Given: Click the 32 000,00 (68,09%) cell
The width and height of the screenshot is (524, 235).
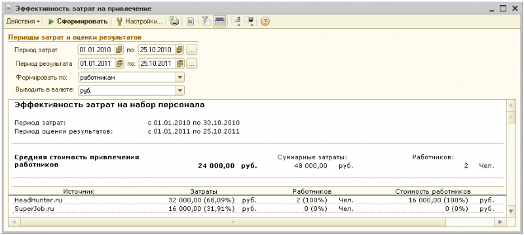Looking at the screenshot, I should (x=202, y=200).
